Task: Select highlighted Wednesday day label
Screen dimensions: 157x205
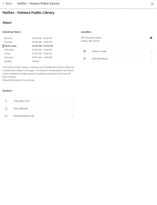Action: 10,46
